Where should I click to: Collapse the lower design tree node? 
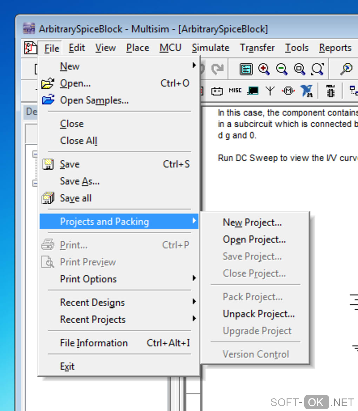(x=35, y=183)
